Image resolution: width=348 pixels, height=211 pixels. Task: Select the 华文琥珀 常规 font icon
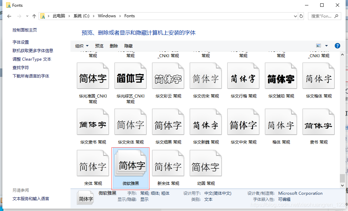tap(281, 76)
